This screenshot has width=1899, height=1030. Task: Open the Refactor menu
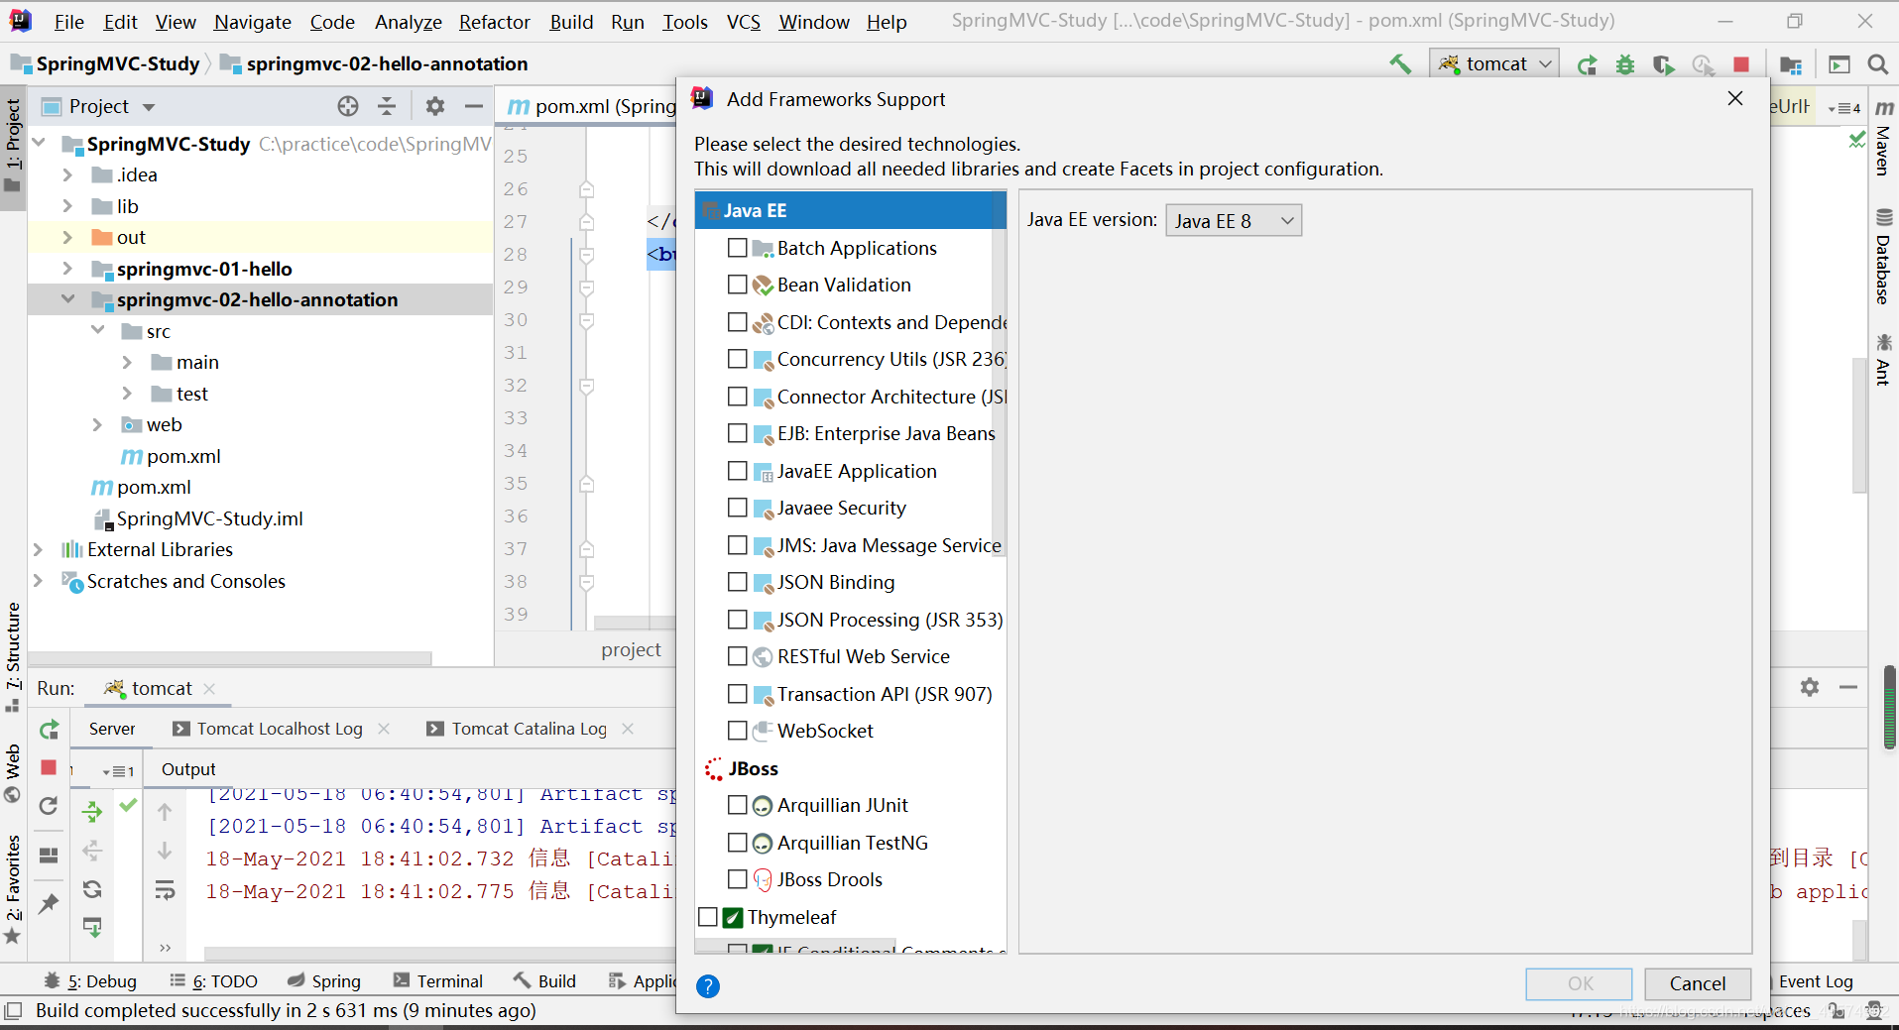click(495, 22)
